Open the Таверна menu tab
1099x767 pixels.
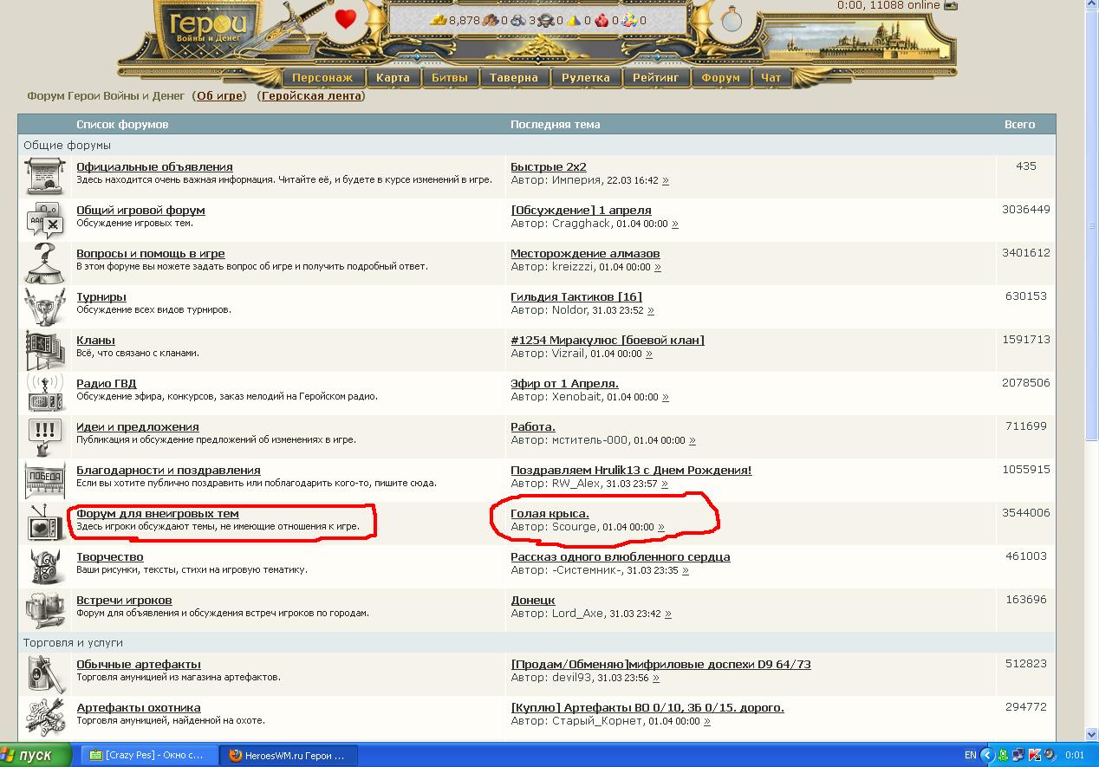click(514, 77)
